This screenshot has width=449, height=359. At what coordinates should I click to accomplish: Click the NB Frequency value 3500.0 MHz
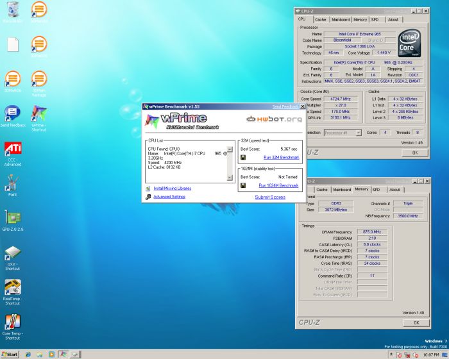408,216
